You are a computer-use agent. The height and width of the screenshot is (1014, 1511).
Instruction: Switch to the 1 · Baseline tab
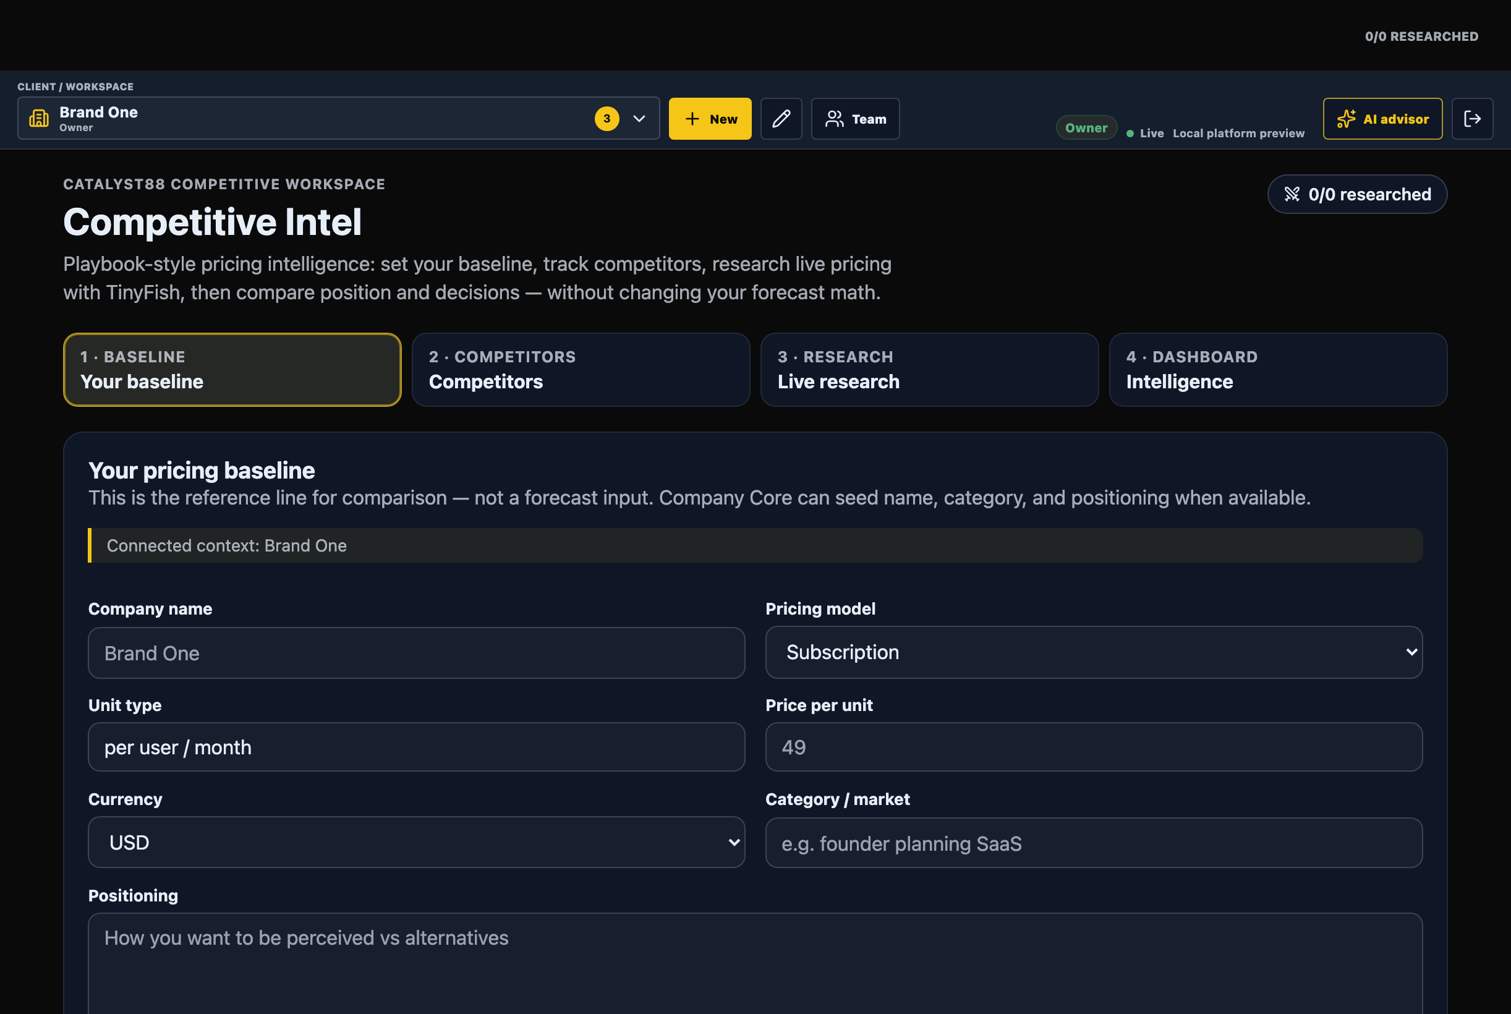232,369
